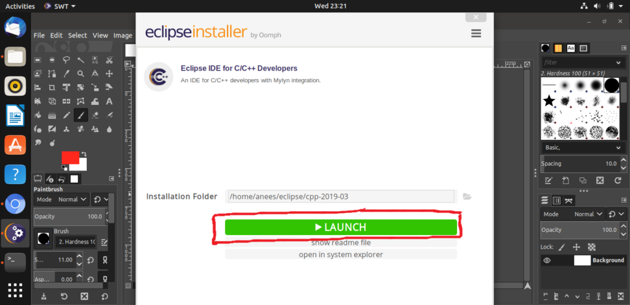The width and height of the screenshot is (630, 305).
Task: Toggle visibility eye of Background layer
Action: click(x=547, y=261)
